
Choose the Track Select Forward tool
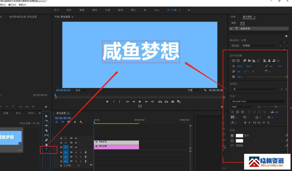(x=46, y=121)
